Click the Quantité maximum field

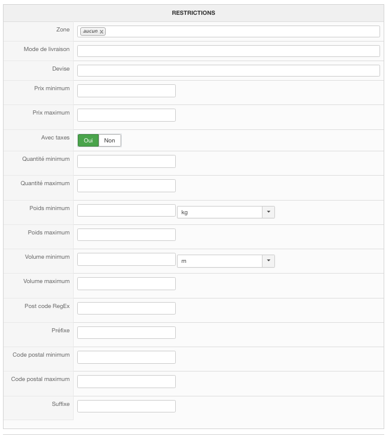[126, 186]
